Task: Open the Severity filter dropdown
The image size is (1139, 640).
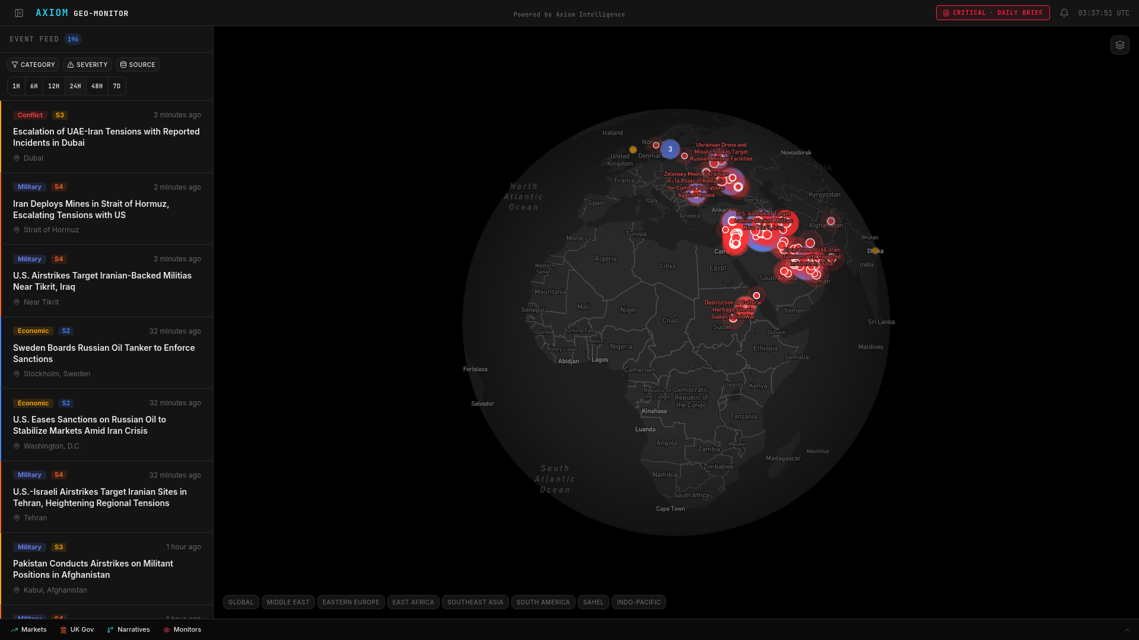Action: pyautogui.click(x=87, y=65)
